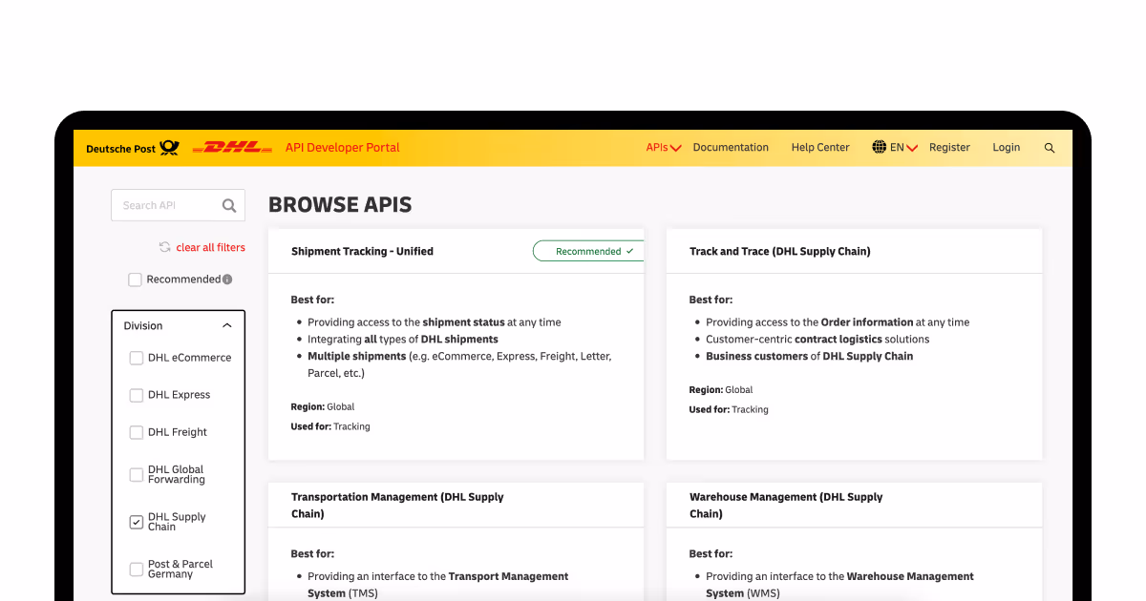Click the BROWSE APIS heading
Viewport: 1146px width, 601px height.
(340, 204)
